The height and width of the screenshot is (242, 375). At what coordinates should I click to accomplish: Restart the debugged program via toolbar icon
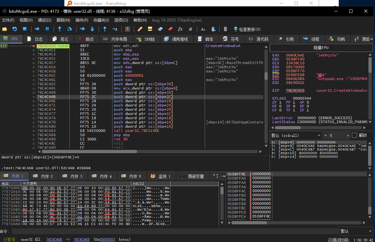(x=15, y=29)
